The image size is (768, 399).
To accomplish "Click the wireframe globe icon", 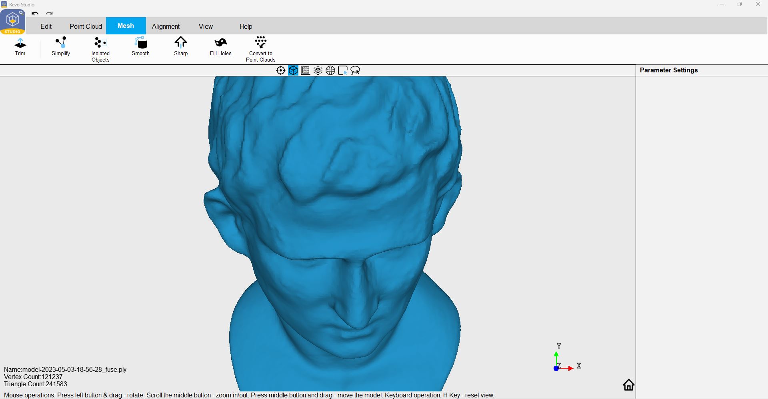I will tap(330, 71).
